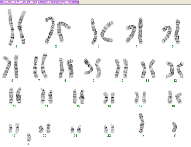191x147 pixels.
Task: Click the green label "13"
Action: point(15,106)
